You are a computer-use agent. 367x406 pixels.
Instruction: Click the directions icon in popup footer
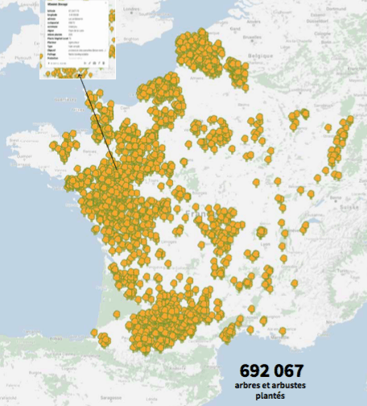(99, 63)
